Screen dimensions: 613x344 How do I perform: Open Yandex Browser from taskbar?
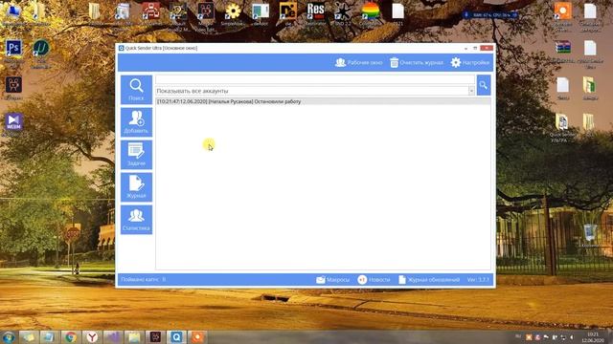tap(92, 336)
